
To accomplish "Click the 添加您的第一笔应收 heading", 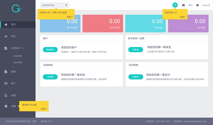I will (x=73, y=75).
